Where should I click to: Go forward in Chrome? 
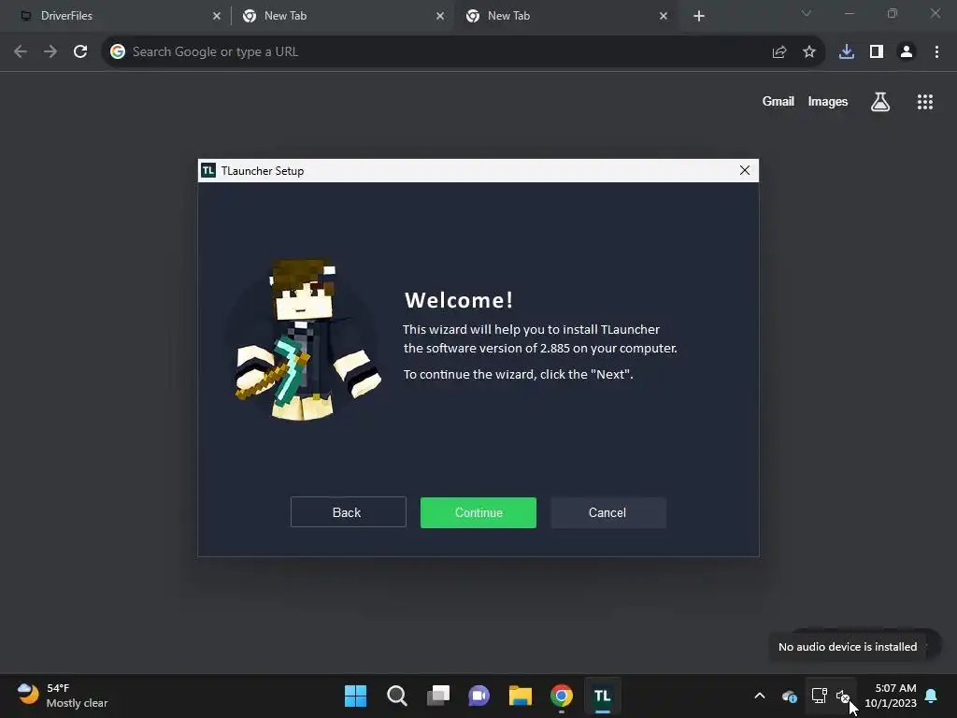[50, 52]
